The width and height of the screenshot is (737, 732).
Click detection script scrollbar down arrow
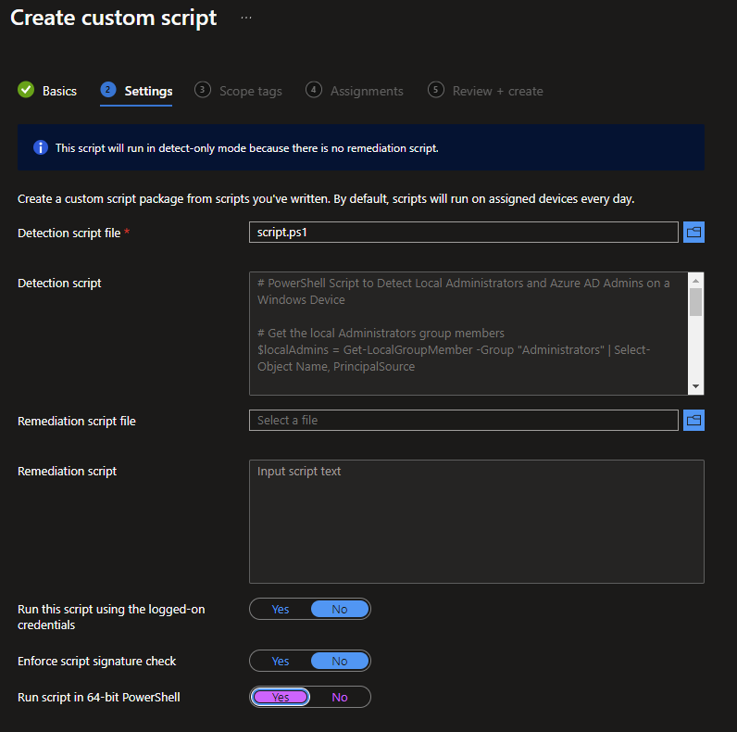tap(695, 386)
